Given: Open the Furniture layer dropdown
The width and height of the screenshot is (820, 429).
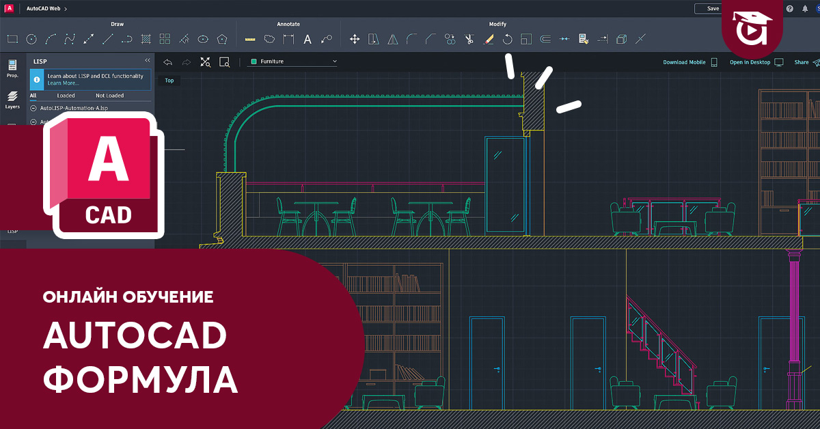Looking at the screenshot, I should 334,61.
